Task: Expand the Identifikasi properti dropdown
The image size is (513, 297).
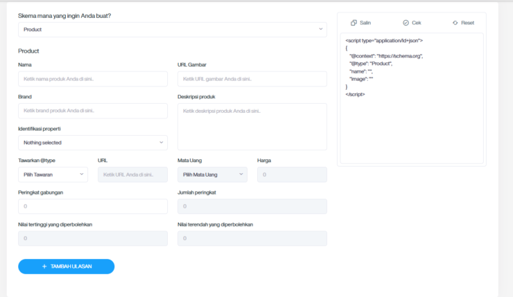Action: 93,143
